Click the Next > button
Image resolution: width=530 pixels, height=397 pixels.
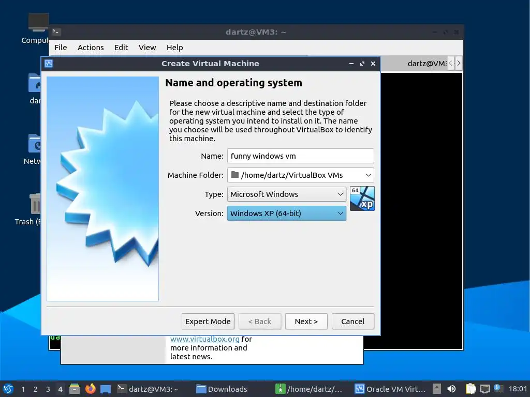pos(306,322)
